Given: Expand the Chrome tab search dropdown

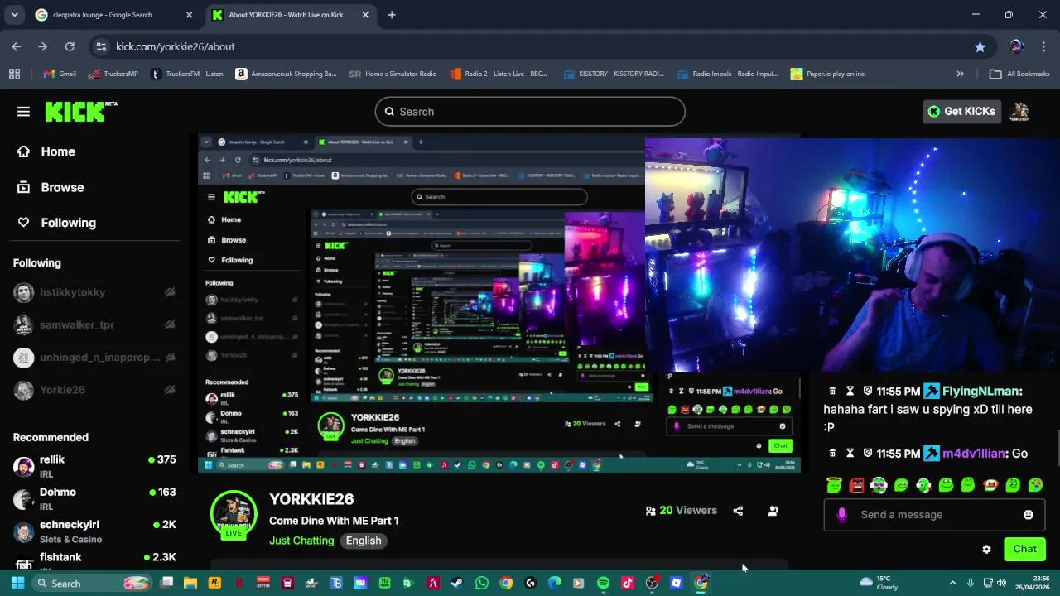Looking at the screenshot, I should click(17, 15).
